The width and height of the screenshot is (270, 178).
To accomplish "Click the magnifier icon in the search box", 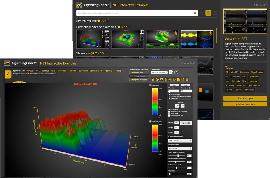I will pos(195,13).
